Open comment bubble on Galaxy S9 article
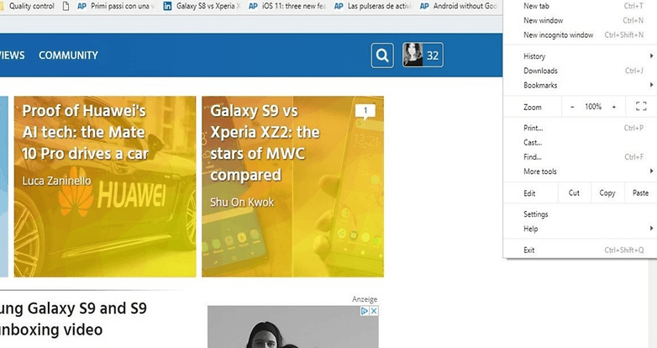 coord(365,111)
